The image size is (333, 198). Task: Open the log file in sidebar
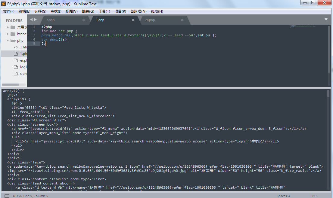pos(23,67)
